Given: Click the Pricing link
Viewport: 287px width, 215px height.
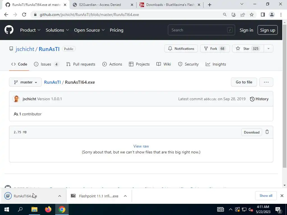Looking at the screenshot, I should (116, 30).
